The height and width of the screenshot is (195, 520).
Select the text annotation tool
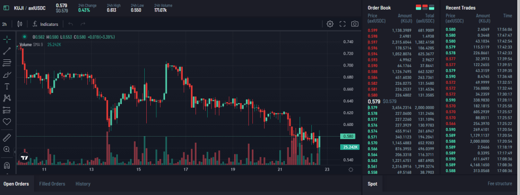point(7,86)
